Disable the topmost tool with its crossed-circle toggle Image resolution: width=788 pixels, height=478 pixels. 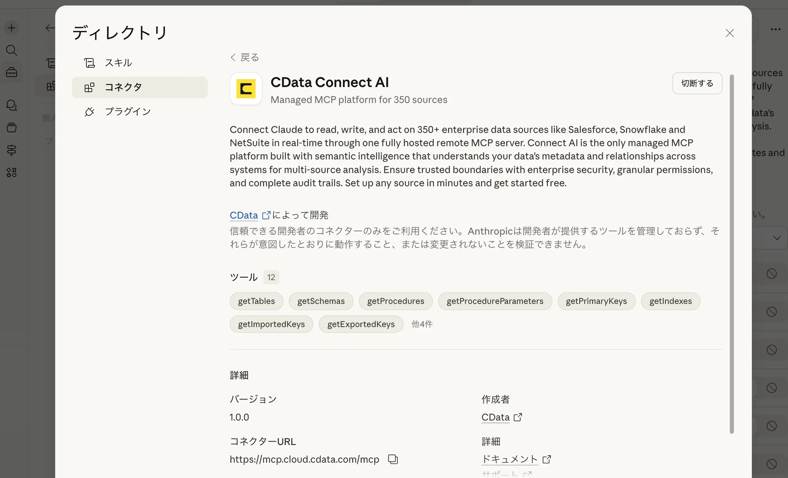tap(772, 273)
